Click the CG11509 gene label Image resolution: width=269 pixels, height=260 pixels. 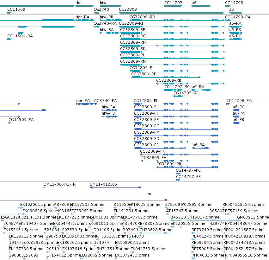tap(16, 9)
